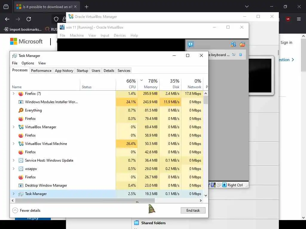The width and height of the screenshot is (306, 229).
Task: Sort processes by the Disk column
Action: [x=171, y=84]
